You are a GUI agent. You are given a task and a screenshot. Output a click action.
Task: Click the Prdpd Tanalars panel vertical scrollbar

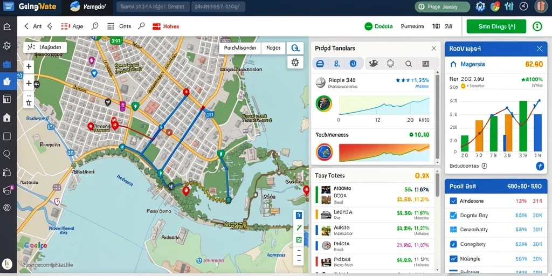(x=438, y=116)
